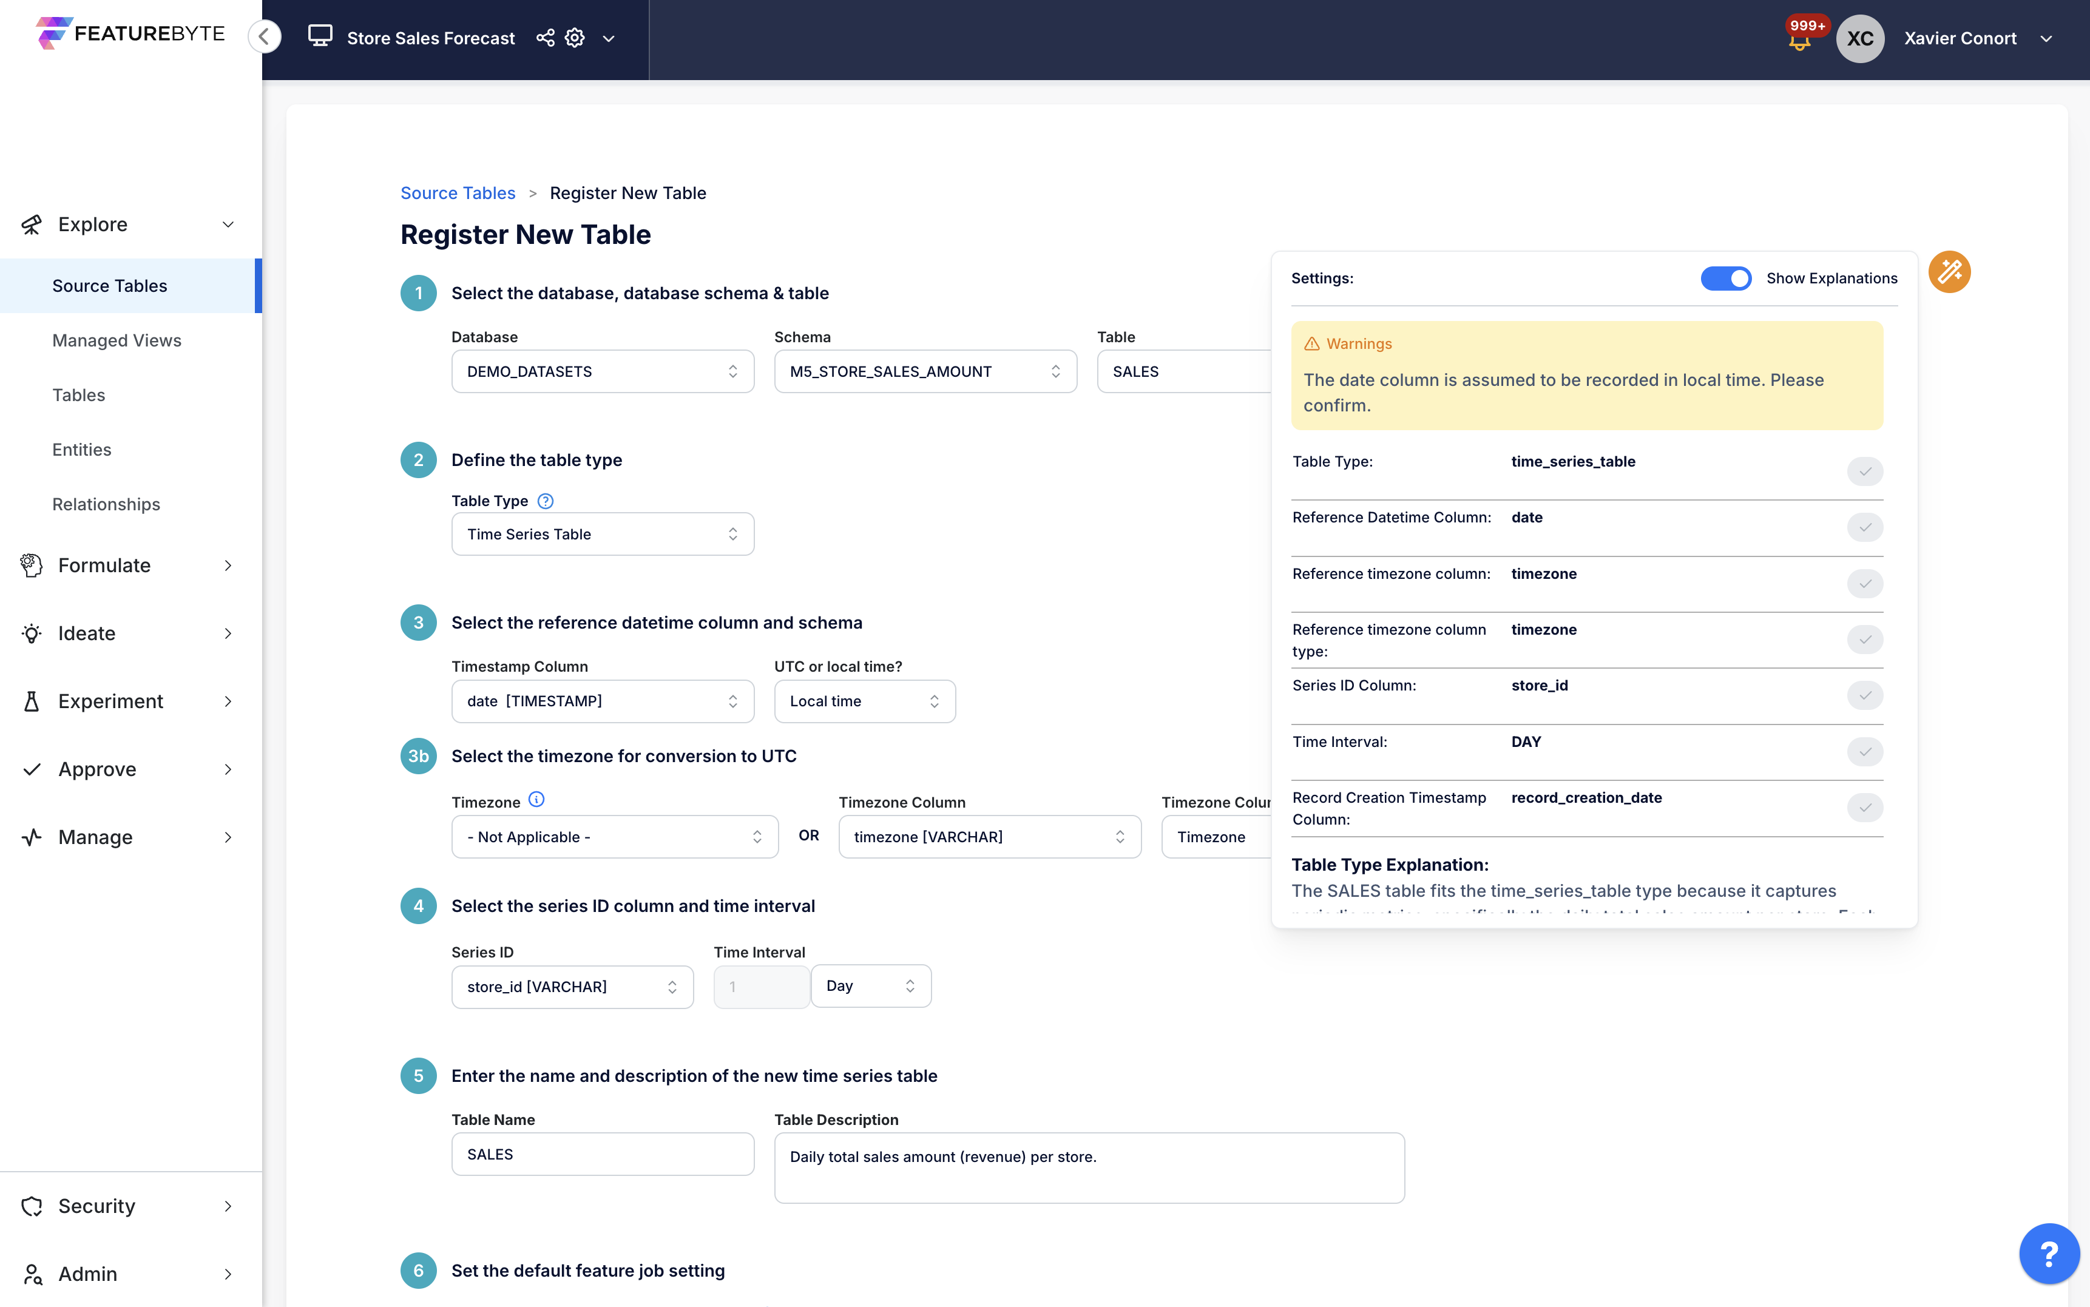Open the UTC or local time dropdown
Viewport: 2090px width, 1307px height.
pos(864,701)
